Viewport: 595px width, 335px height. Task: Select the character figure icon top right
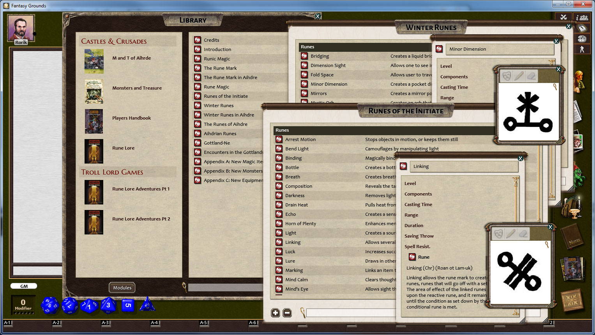tap(582, 49)
